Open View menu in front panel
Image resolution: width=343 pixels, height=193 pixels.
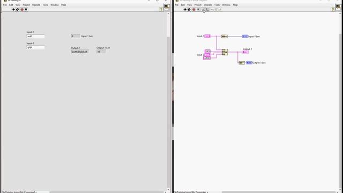click(18, 5)
